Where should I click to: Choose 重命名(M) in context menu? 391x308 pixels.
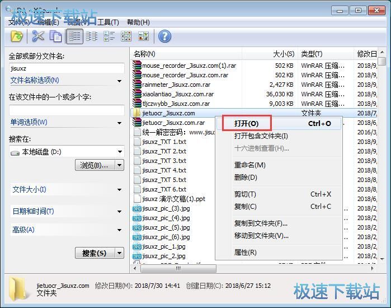click(279, 165)
